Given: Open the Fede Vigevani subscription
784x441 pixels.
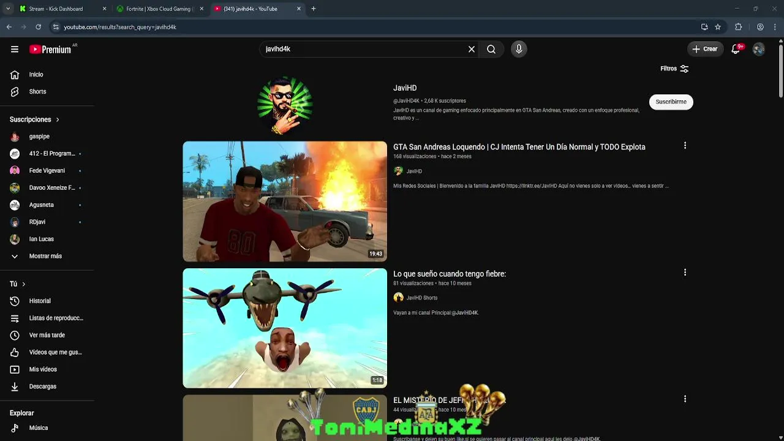Looking at the screenshot, I should coord(47,171).
